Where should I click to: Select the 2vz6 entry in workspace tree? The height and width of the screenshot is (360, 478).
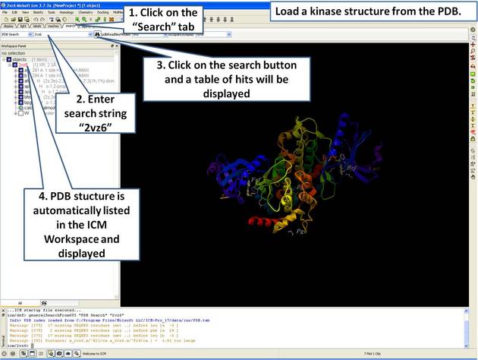24,65
